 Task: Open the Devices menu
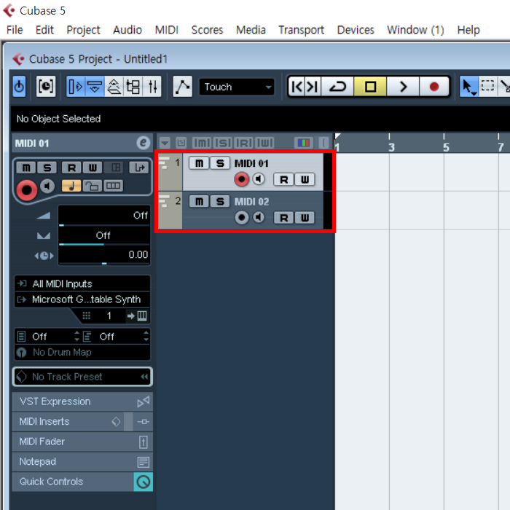[x=356, y=30]
